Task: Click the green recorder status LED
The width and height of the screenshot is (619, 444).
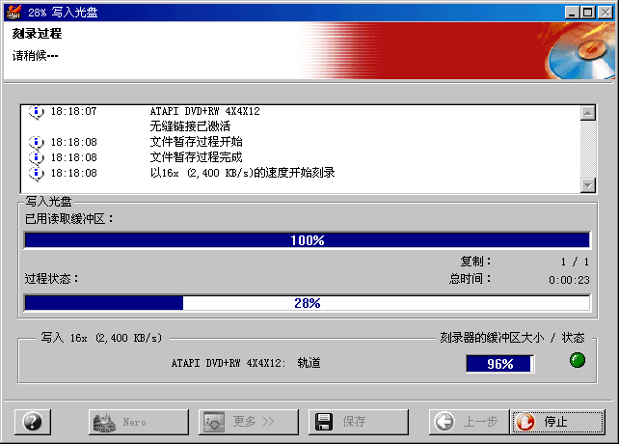Action: (577, 362)
